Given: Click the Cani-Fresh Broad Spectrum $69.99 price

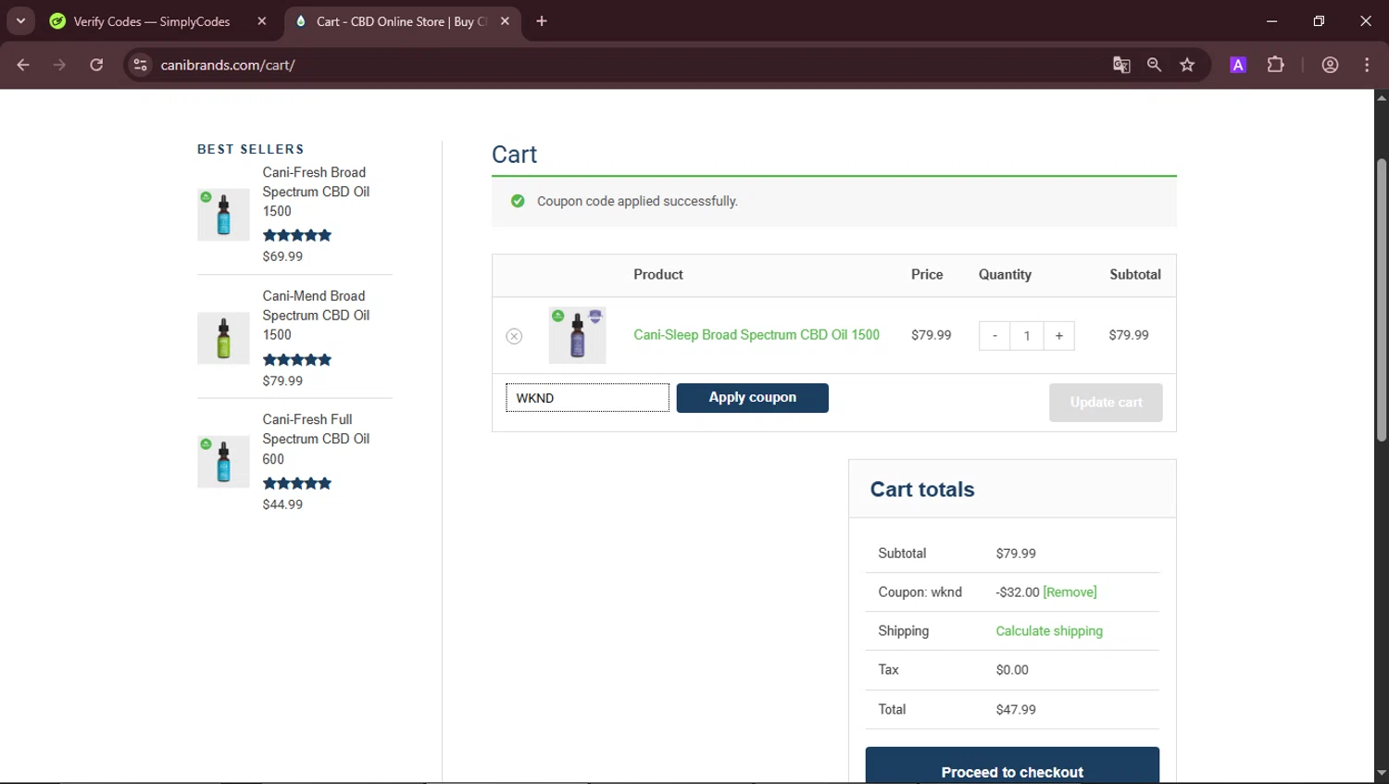Looking at the screenshot, I should [282, 256].
